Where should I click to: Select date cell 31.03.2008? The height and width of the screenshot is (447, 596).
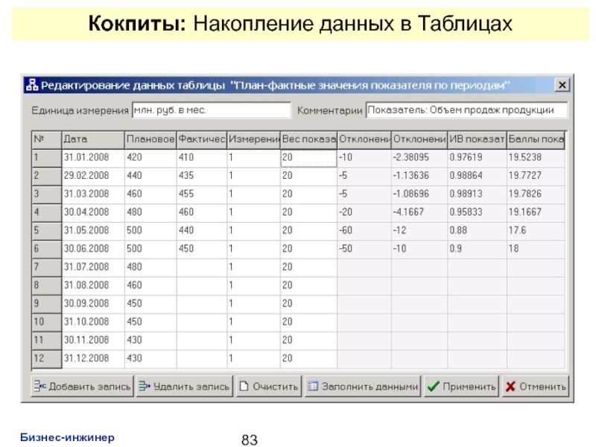(x=93, y=194)
